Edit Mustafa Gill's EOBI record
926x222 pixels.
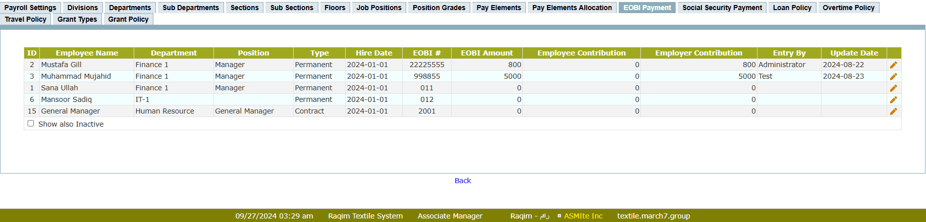click(x=893, y=65)
